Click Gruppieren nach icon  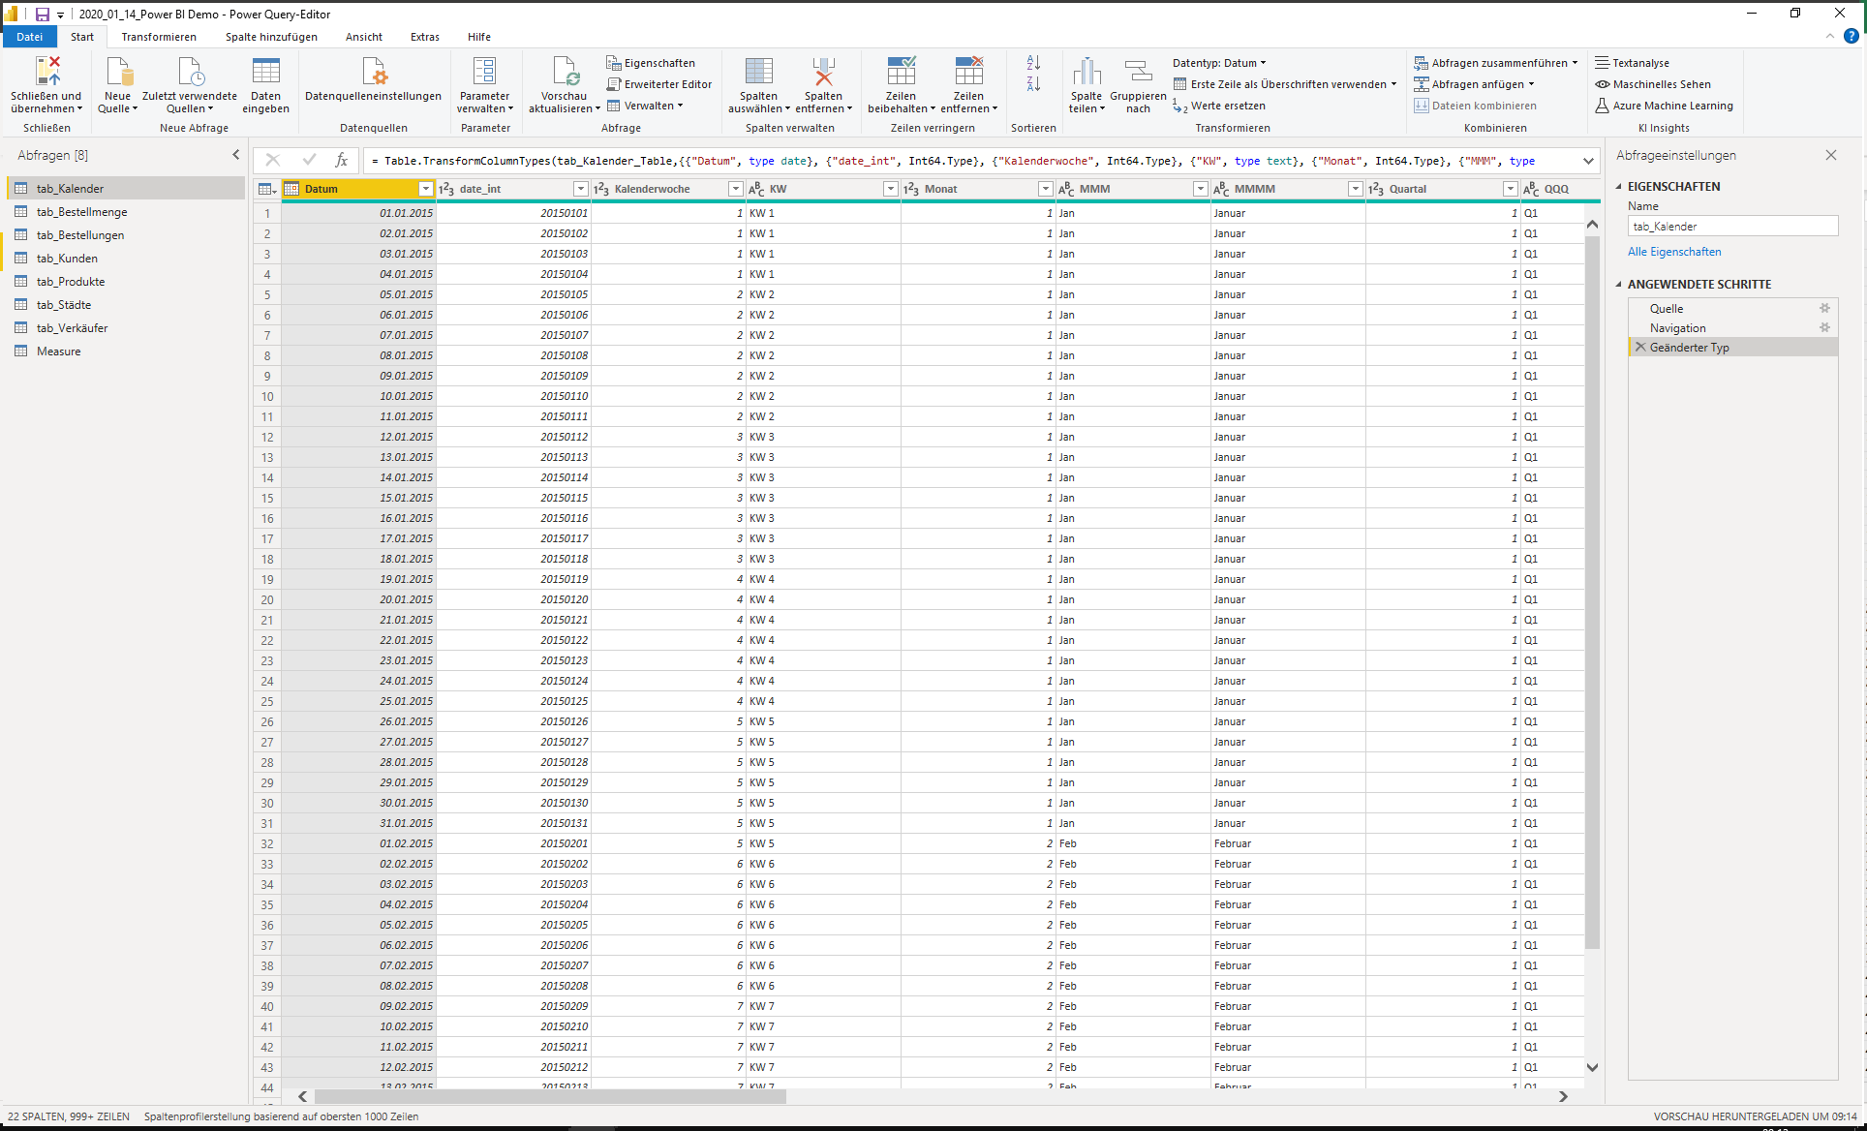[x=1138, y=72]
